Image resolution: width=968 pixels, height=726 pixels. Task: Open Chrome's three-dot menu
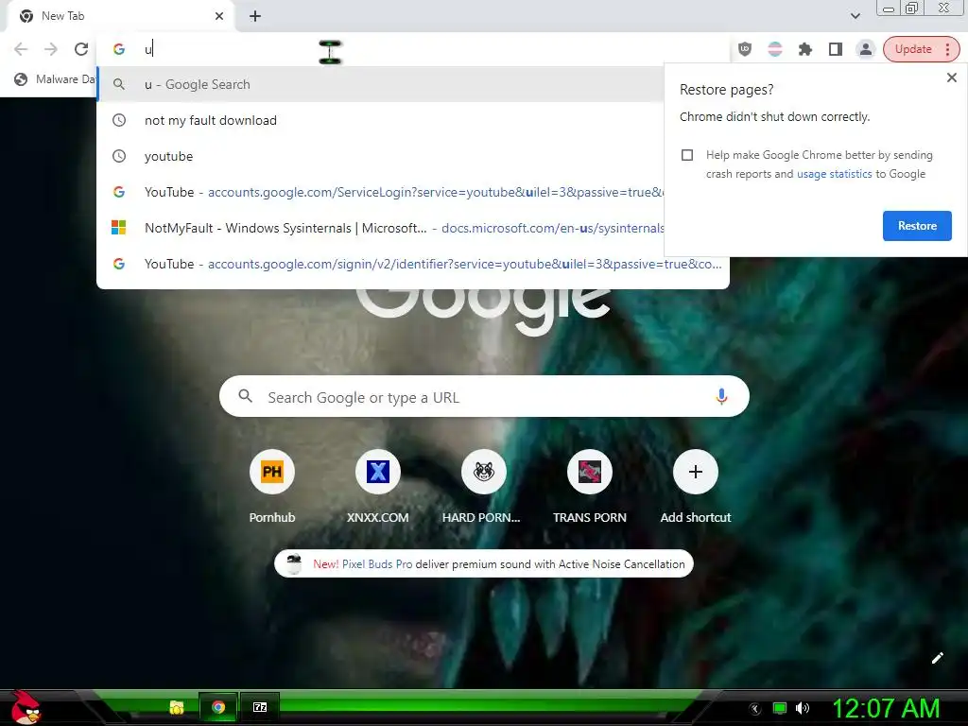pos(947,49)
